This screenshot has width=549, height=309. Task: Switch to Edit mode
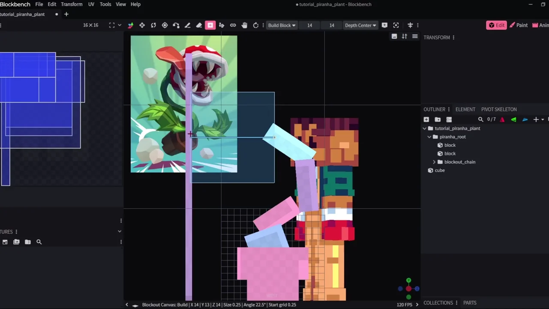point(496,25)
